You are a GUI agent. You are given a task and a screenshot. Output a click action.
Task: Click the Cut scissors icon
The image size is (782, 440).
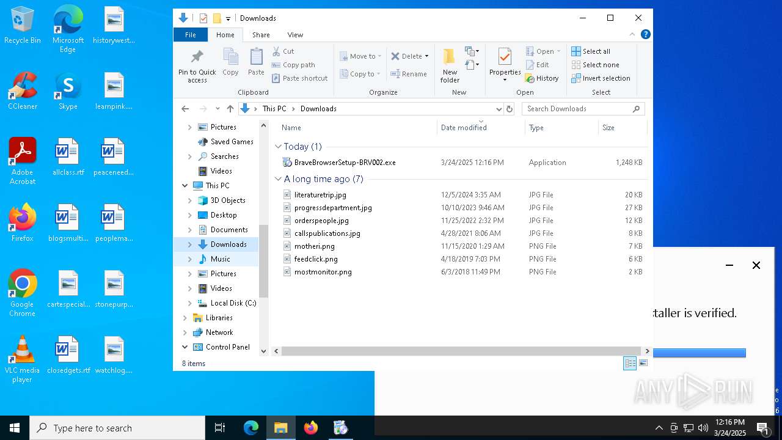[276, 51]
